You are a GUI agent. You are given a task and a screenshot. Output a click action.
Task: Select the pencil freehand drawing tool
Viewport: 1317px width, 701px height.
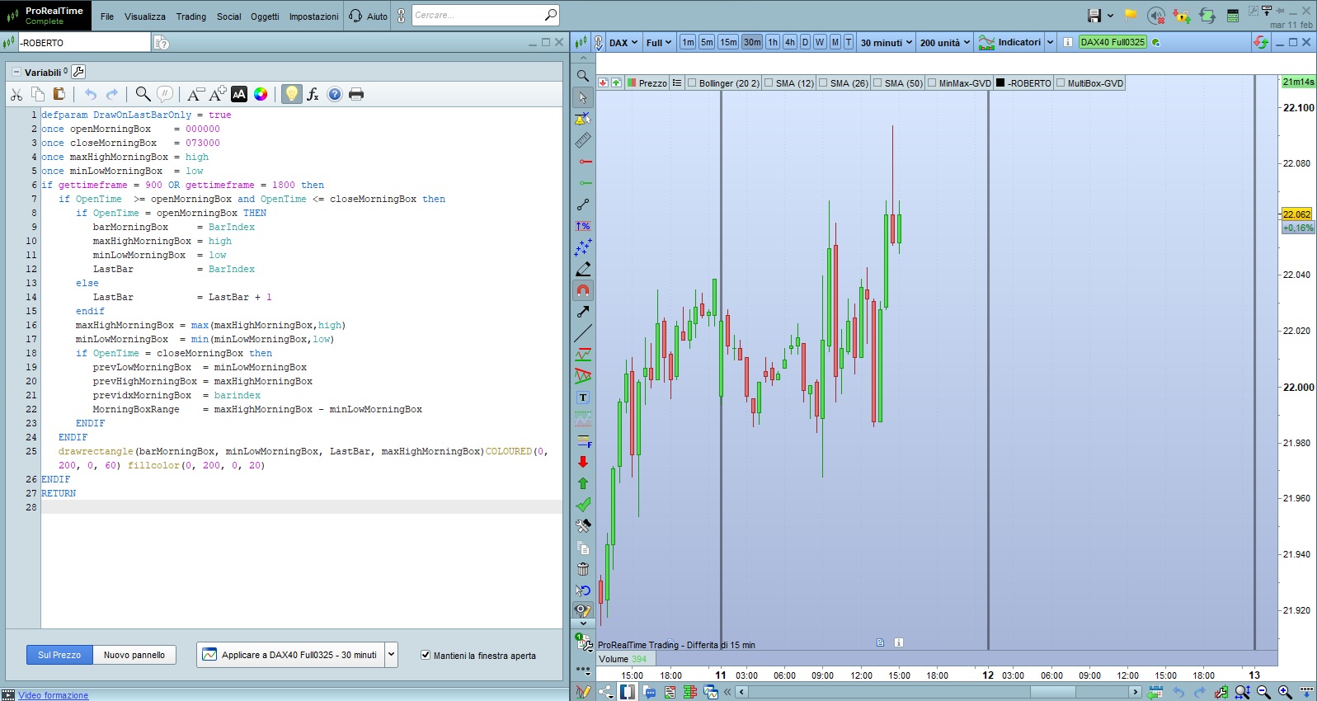click(x=583, y=269)
